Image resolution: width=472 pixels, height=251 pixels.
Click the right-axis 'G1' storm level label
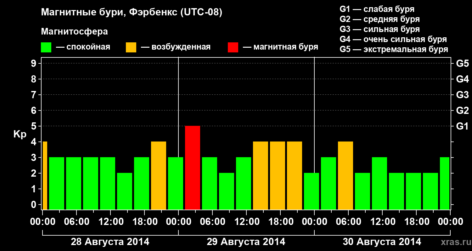click(x=462, y=126)
